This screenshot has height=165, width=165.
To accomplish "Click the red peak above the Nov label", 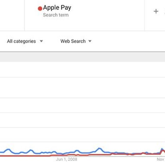I will tap(163, 151).
